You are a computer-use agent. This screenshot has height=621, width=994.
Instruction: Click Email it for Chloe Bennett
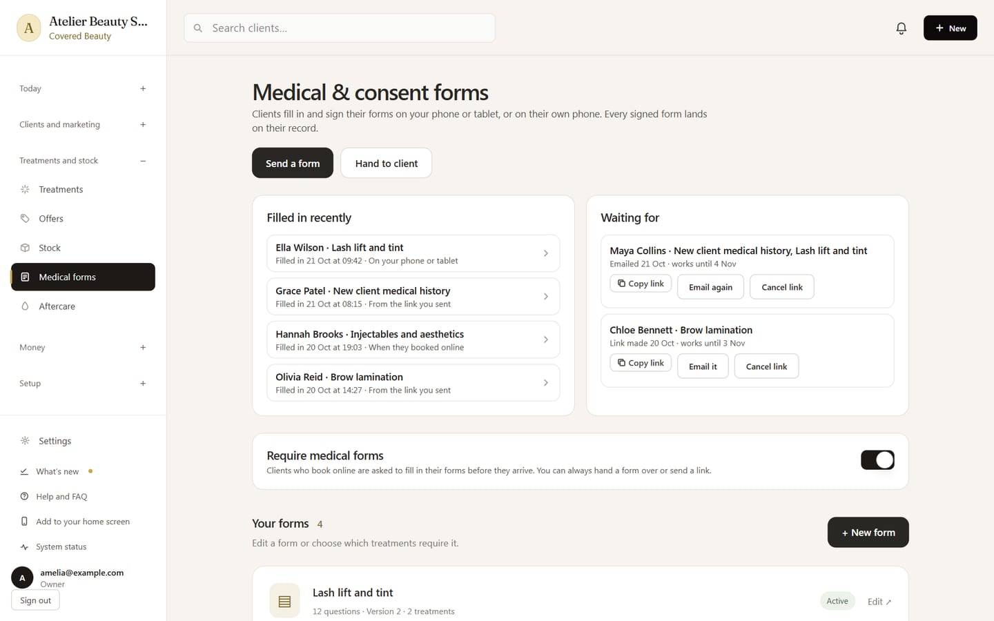pyautogui.click(x=703, y=366)
